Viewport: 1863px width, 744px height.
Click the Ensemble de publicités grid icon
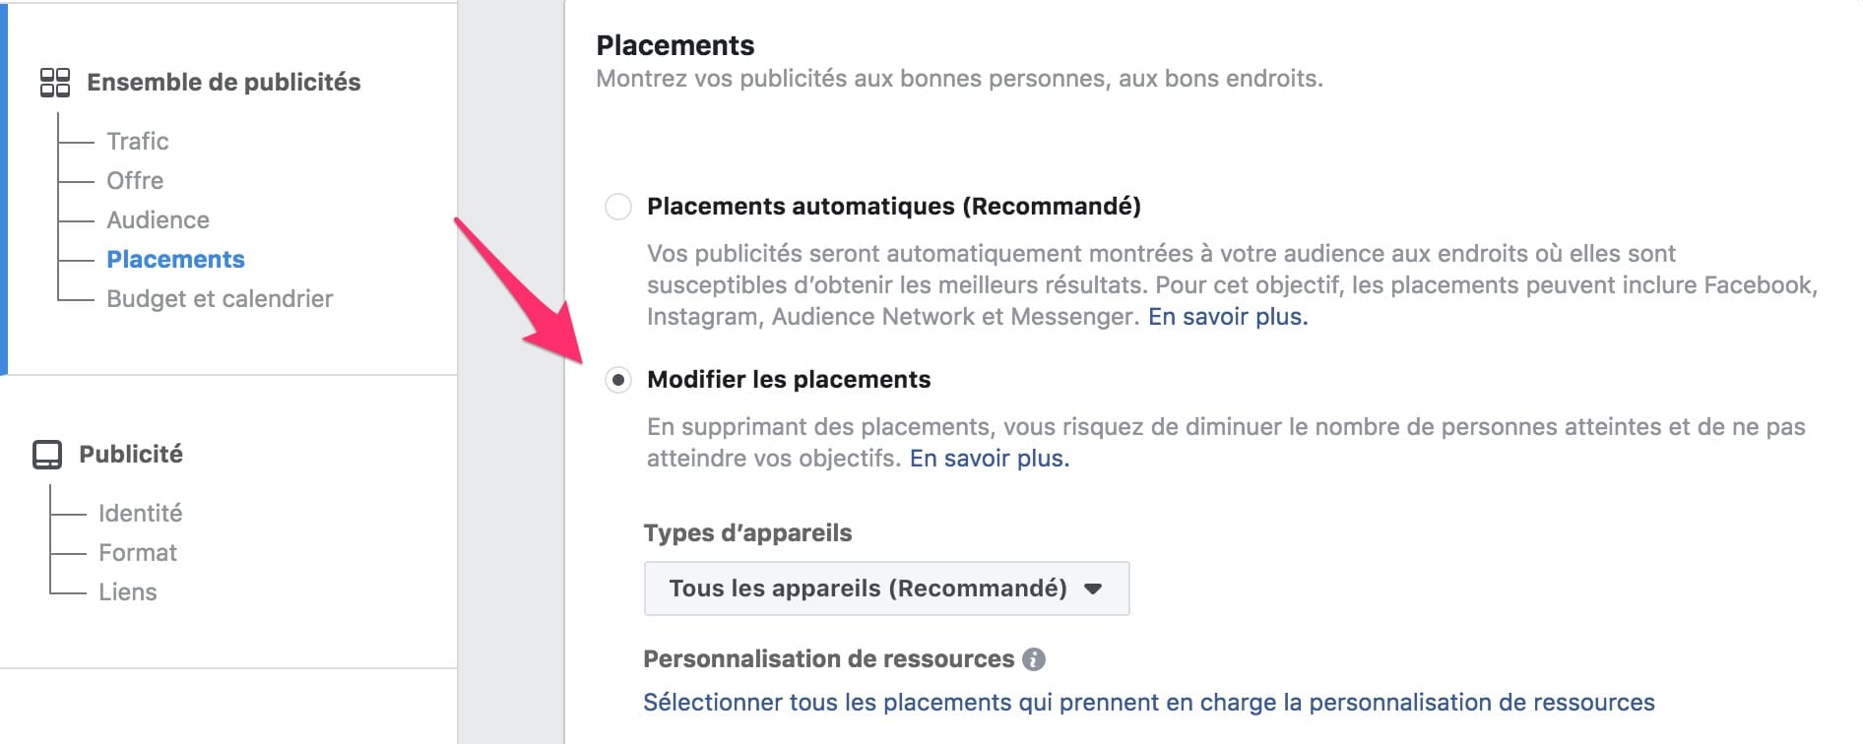pyautogui.click(x=55, y=83)
